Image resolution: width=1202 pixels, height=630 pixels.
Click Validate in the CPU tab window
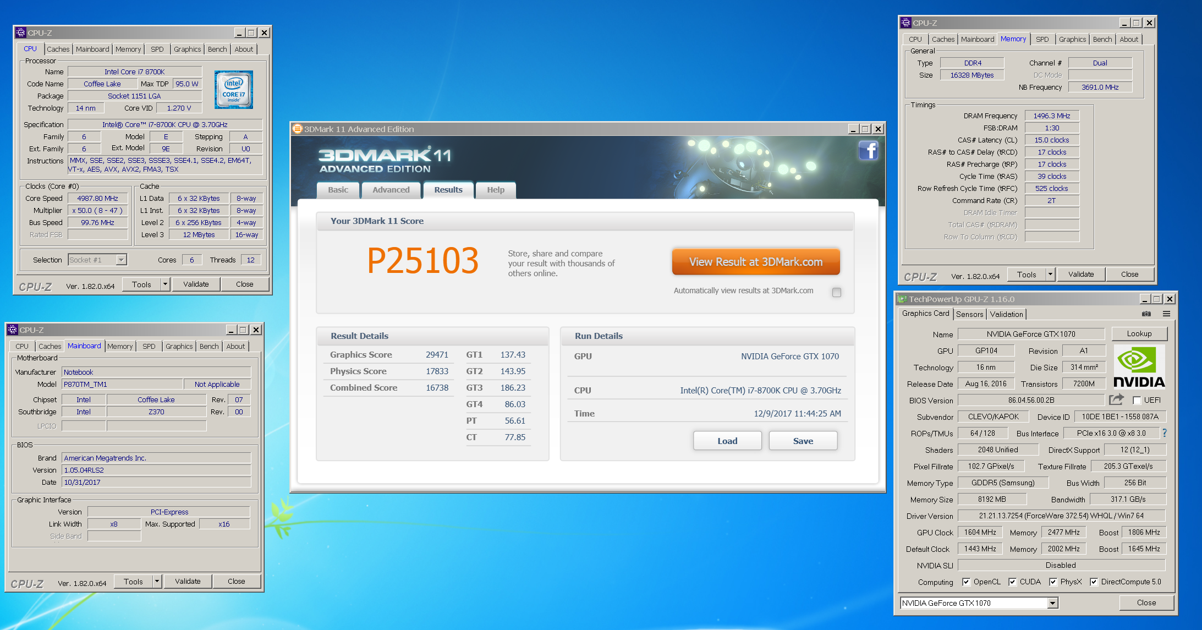196,284
